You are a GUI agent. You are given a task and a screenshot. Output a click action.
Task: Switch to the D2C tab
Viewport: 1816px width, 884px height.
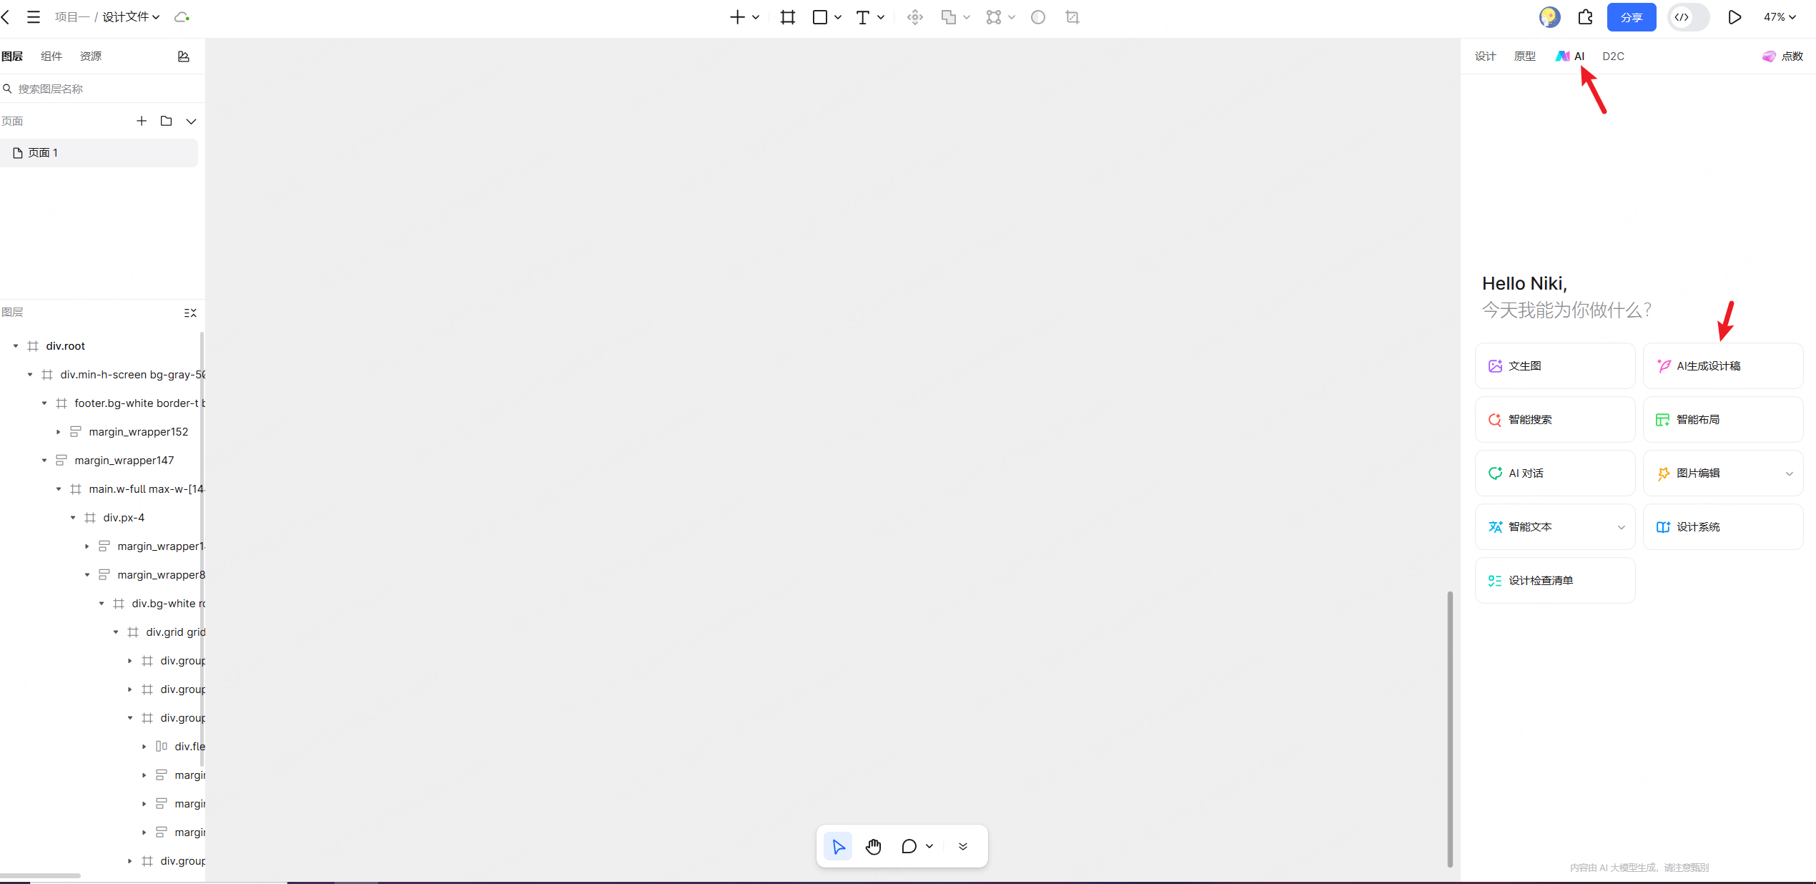[x=1613, y=57]
